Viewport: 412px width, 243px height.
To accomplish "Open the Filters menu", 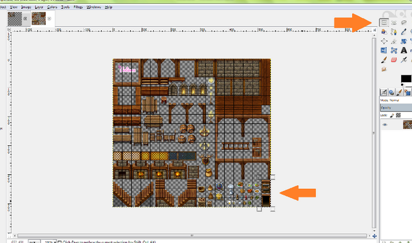I will pos(78,7).
